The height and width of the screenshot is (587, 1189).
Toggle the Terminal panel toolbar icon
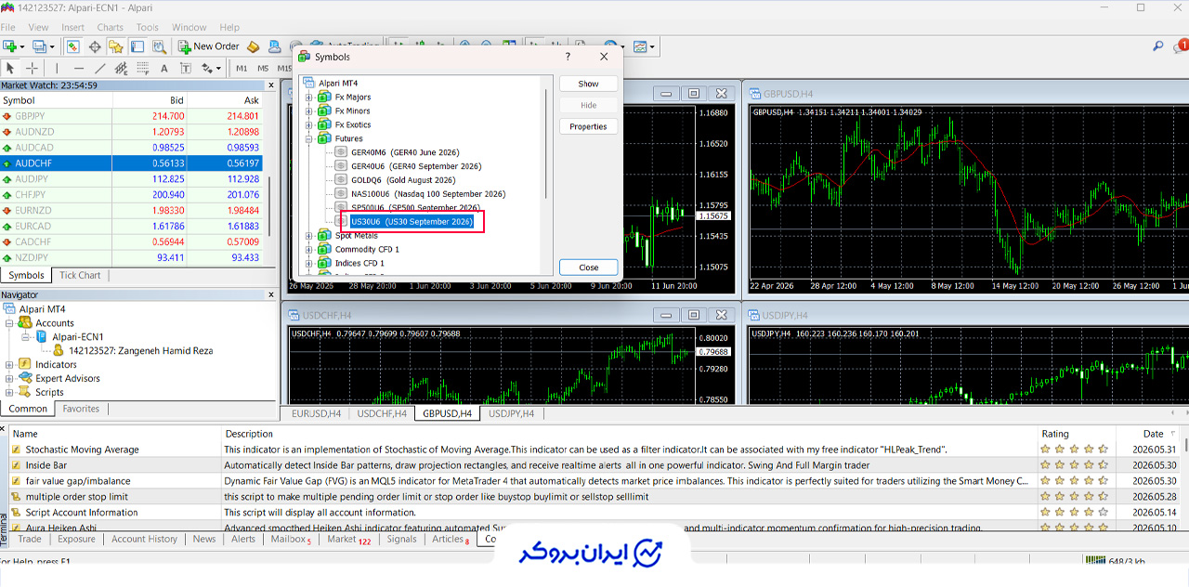(137, 46)
